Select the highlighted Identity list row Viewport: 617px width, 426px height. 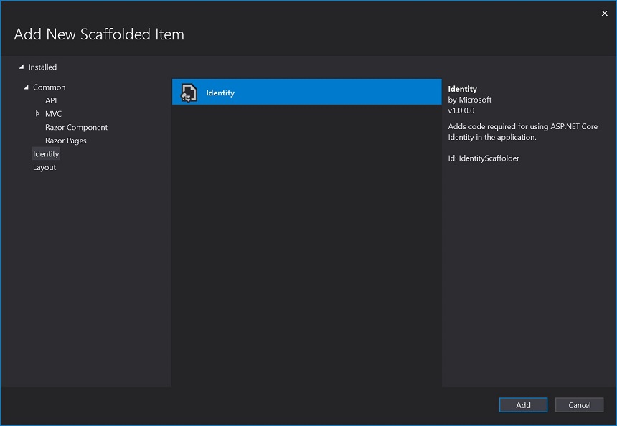point(306,92)
